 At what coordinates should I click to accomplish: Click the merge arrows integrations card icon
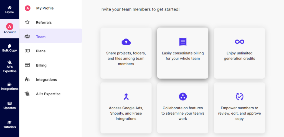[x=126, y=97]
